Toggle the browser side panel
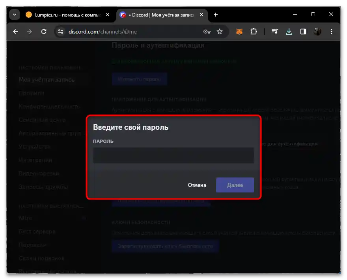Image resolution: width=347 pixels, height=280 pixels. tap(303, 32)
